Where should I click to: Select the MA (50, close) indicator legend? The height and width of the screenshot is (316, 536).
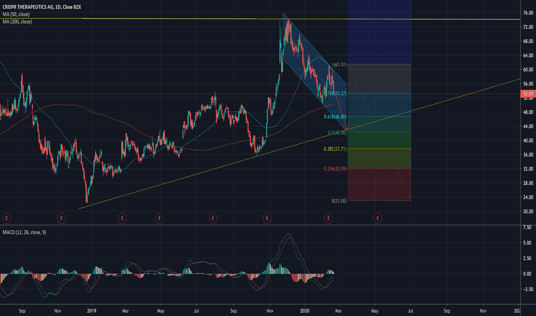pyautogui.click(x=16, y=14)
